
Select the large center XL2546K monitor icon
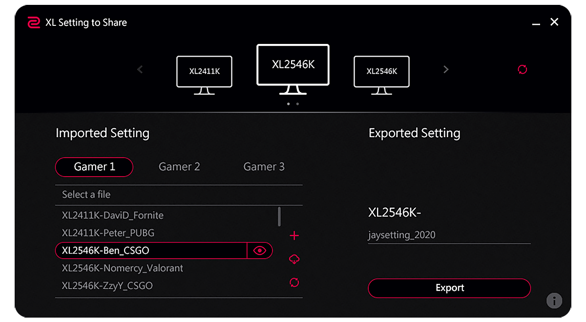(293, 69)
